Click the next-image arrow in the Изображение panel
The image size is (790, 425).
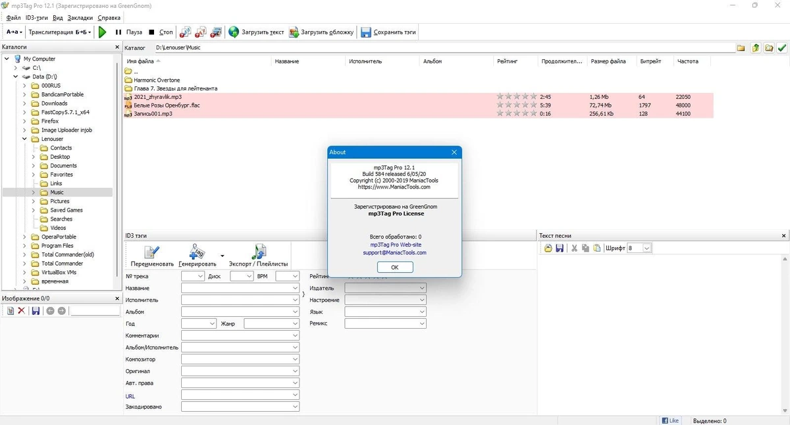[62, 311]
